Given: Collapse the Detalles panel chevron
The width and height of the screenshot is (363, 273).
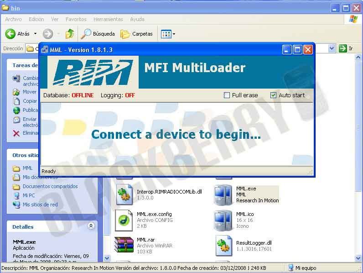Looking at the screenshot, I should (x=91, y=226).
